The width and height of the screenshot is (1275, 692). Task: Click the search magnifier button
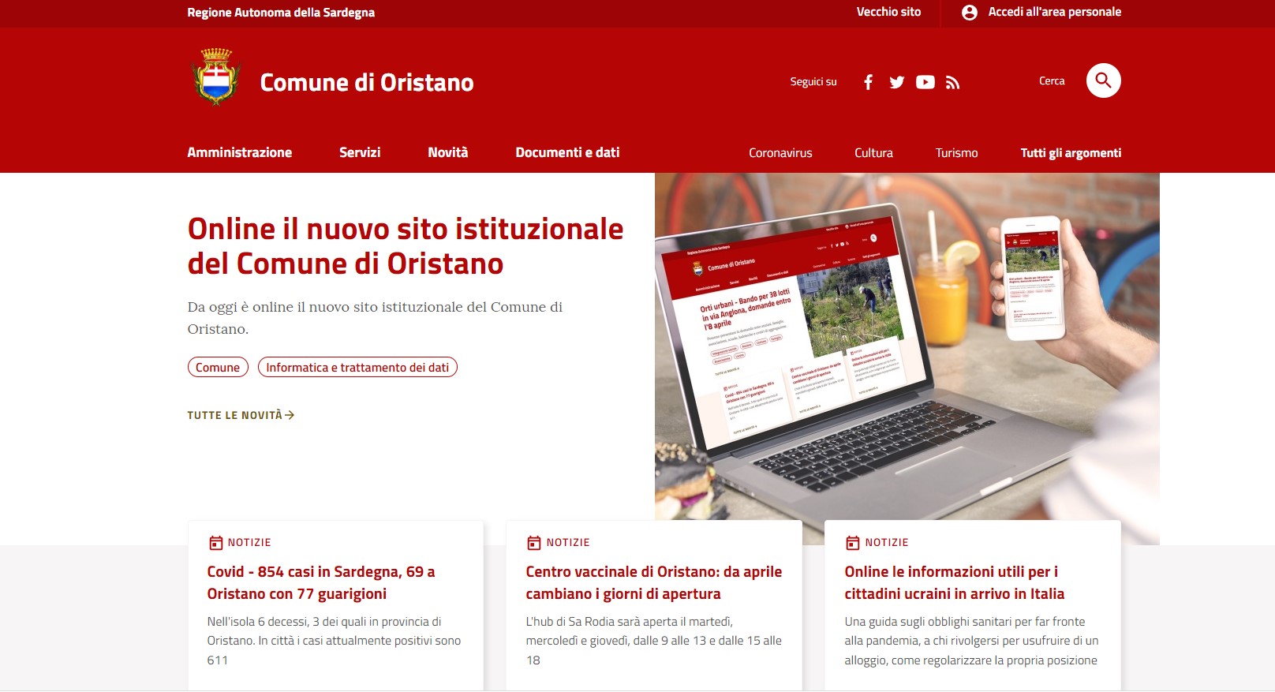(1104, 80)
